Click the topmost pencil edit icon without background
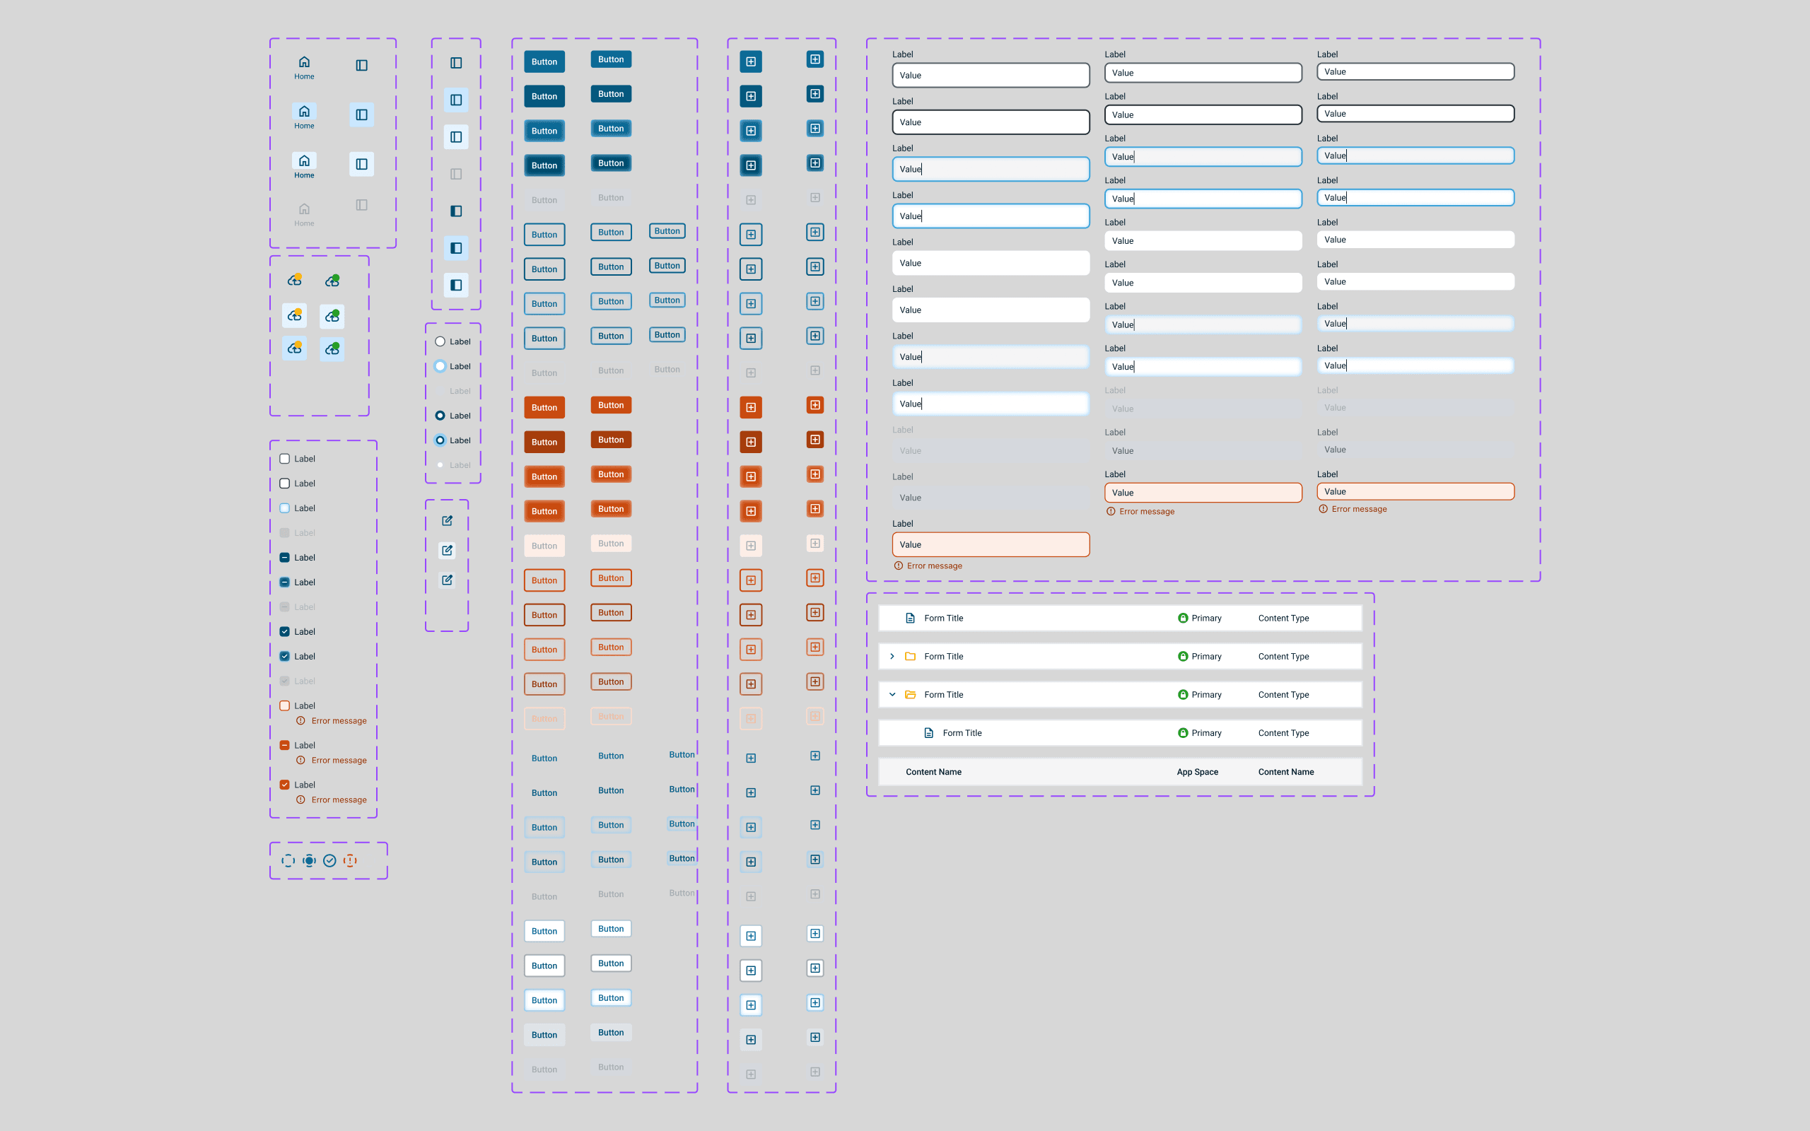 tap(448, 521)
